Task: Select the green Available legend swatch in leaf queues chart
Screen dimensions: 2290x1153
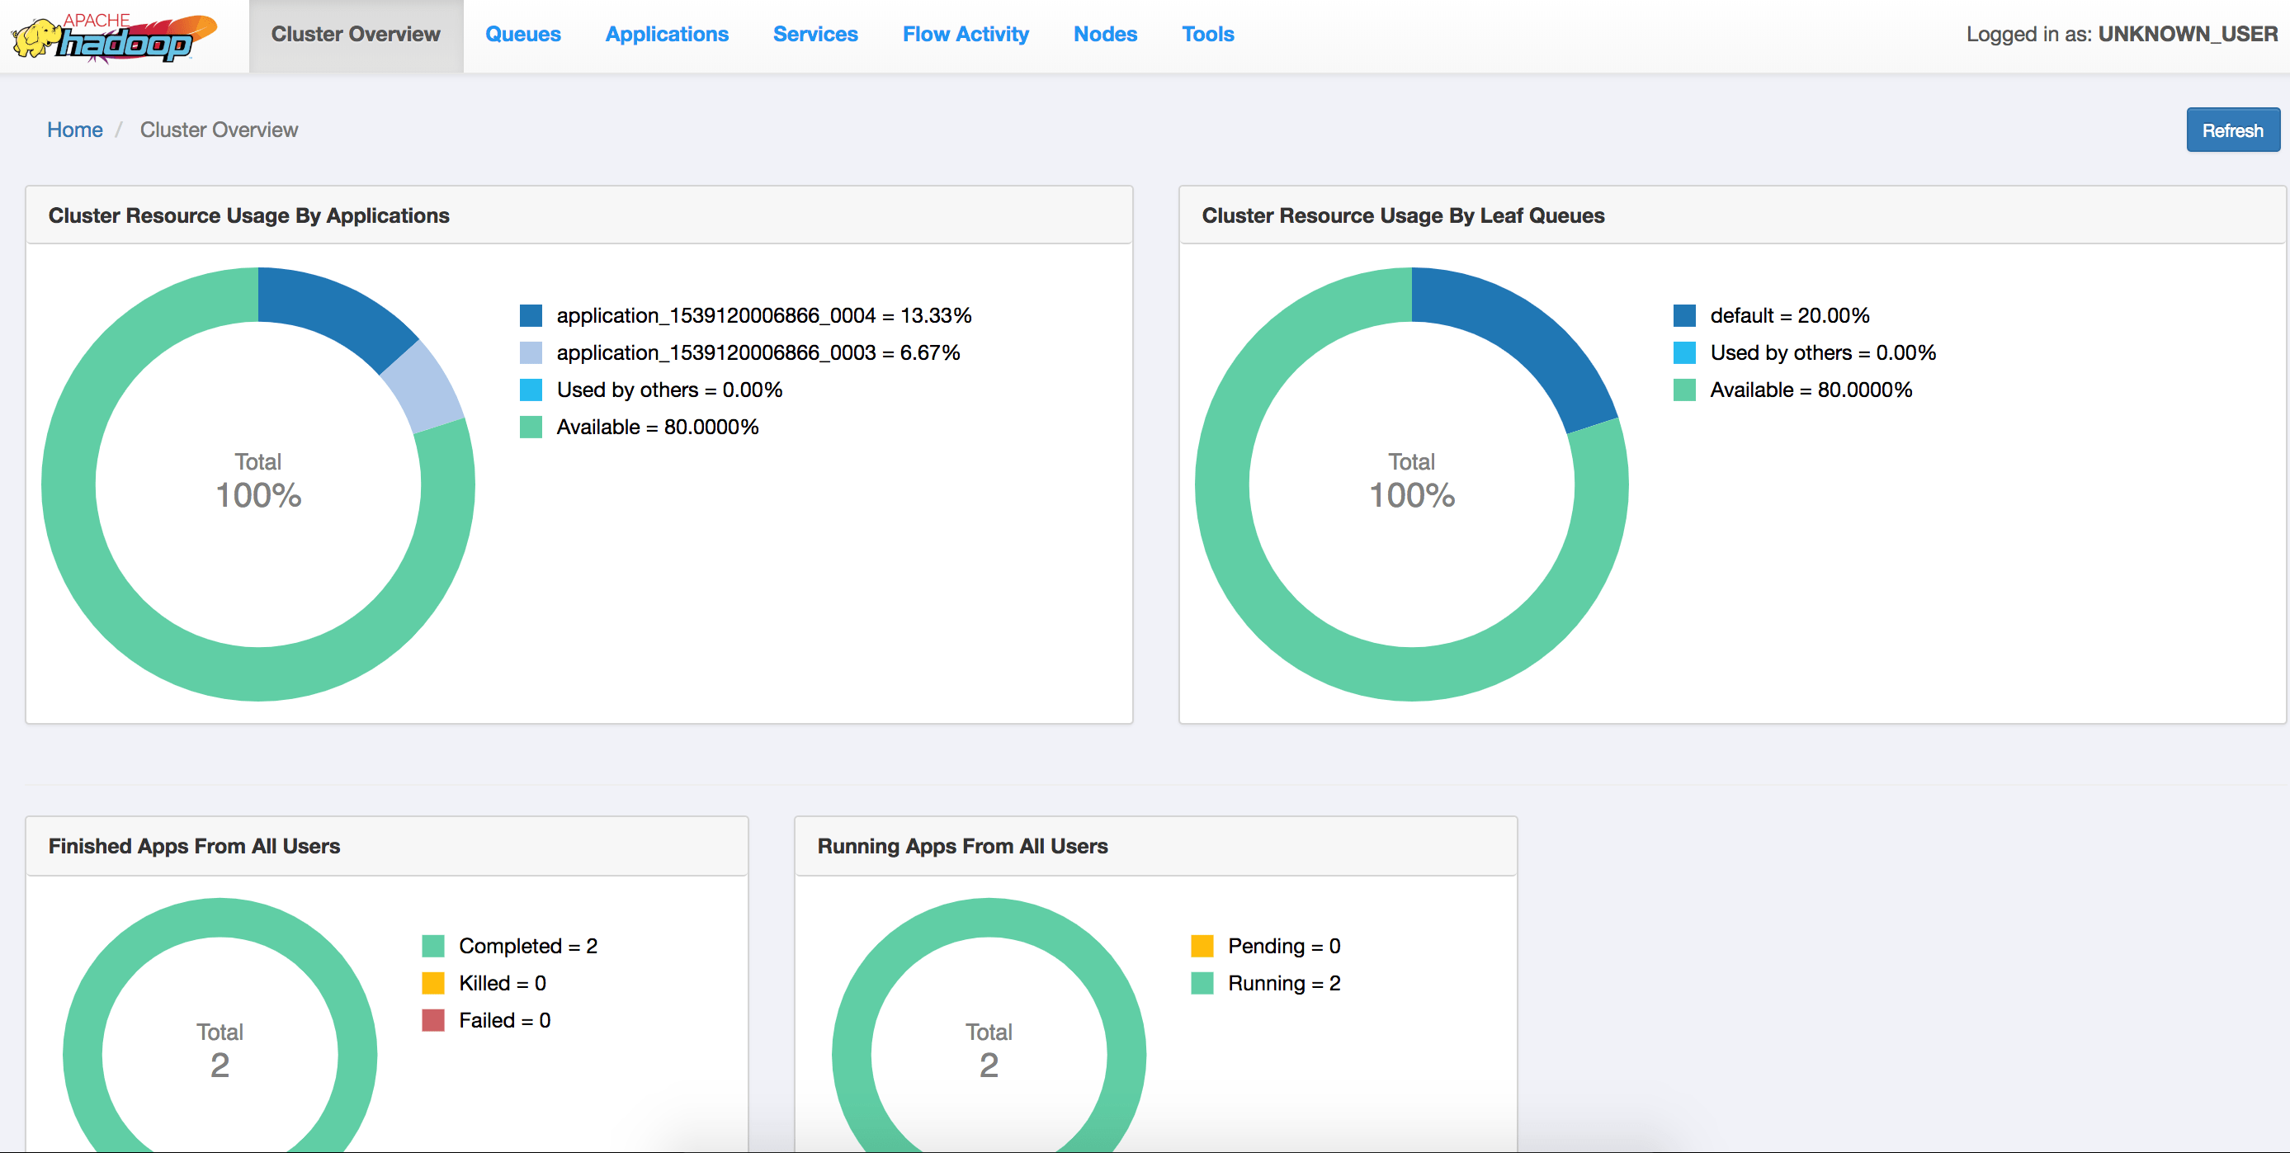Action: point(1684,390)
